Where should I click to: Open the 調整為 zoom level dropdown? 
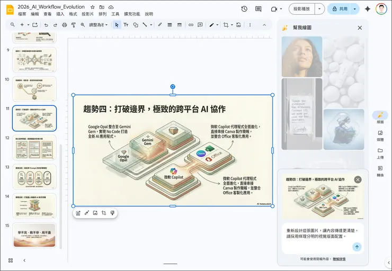tap(98, 25)
